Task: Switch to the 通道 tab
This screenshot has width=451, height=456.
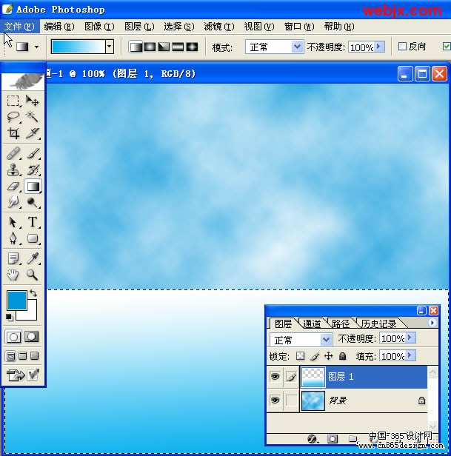Action: (311, 323)
